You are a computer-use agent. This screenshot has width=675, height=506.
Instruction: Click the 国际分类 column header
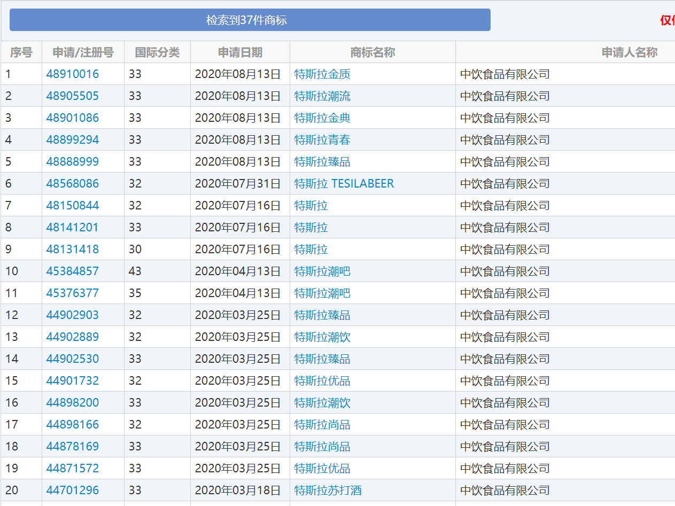click(157, 52)
